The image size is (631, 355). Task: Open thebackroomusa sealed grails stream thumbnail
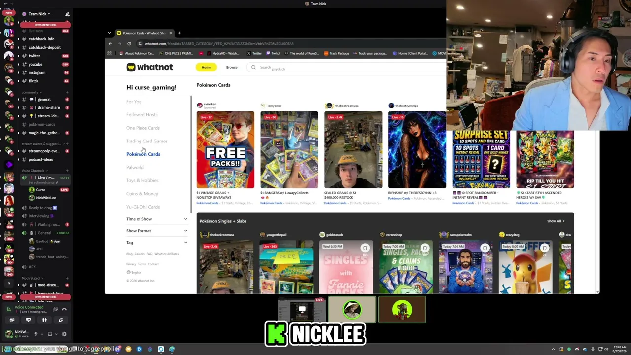click(353, 150)
